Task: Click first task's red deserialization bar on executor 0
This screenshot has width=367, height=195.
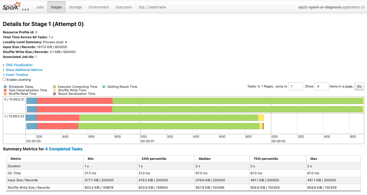Action: (x=75, y=101)
